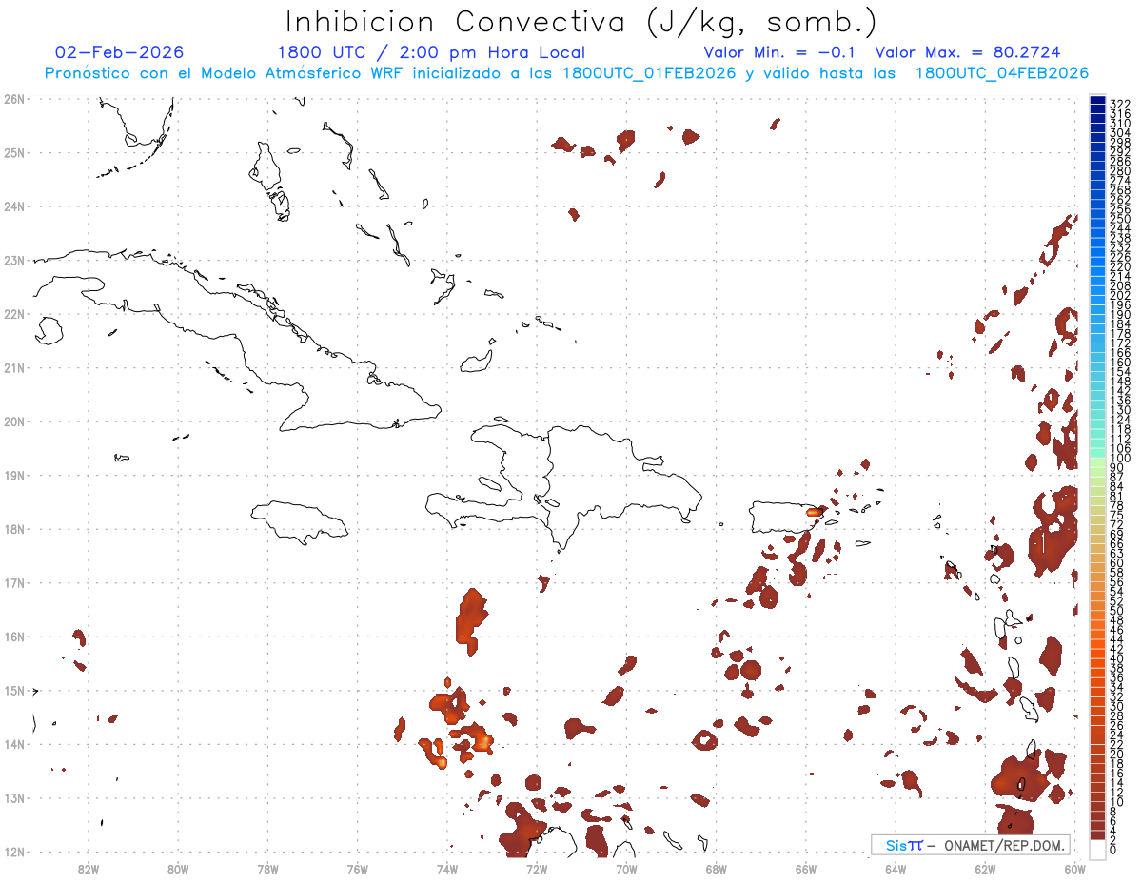
Task: Click the 80W longitude label
Action: tap(178, 868)
